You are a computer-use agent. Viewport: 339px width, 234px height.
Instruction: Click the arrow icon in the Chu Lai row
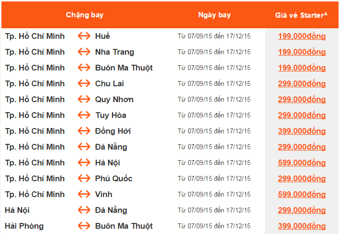pos(84,83)
